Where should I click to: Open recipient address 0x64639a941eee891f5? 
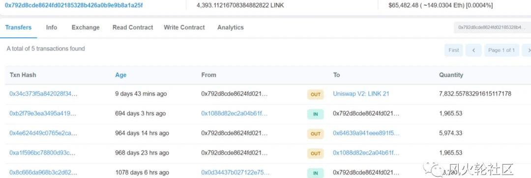366,133
